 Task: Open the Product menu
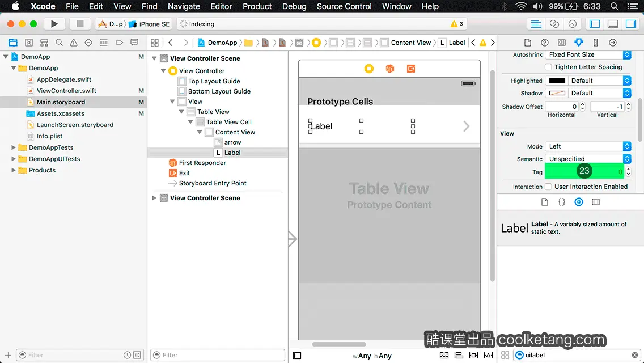click(257, 6)
